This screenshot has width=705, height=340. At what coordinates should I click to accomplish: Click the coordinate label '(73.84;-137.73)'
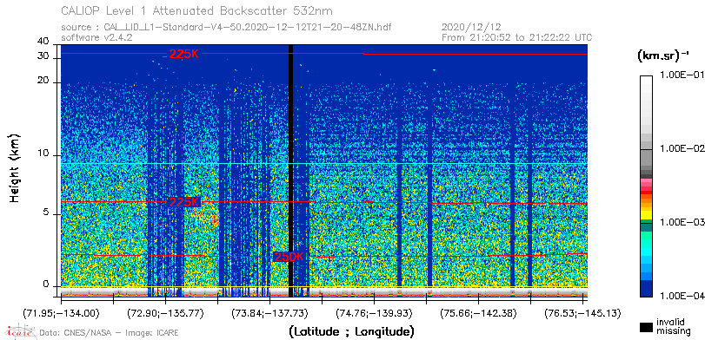point(269,313)
